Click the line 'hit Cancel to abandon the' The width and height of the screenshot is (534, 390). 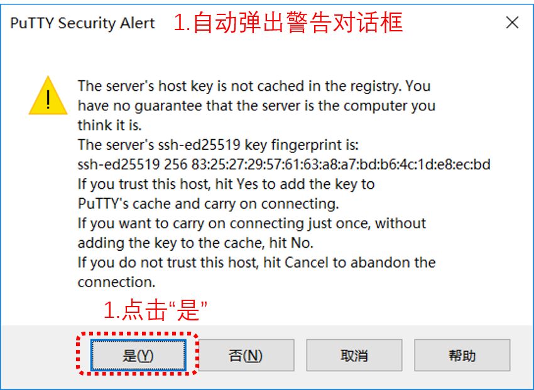(x=257, y=263)
